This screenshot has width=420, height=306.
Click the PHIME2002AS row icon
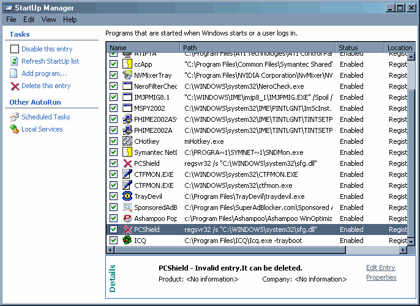click(x=127, y=119)
